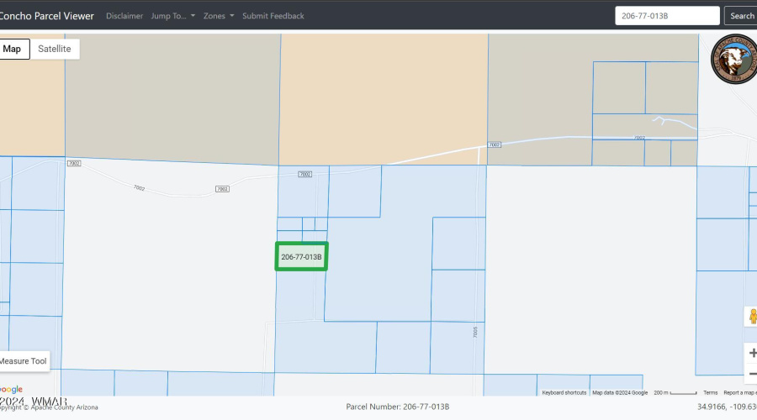Click the Report a map error link
The image size is (757, 420).
tap(740, 392)
